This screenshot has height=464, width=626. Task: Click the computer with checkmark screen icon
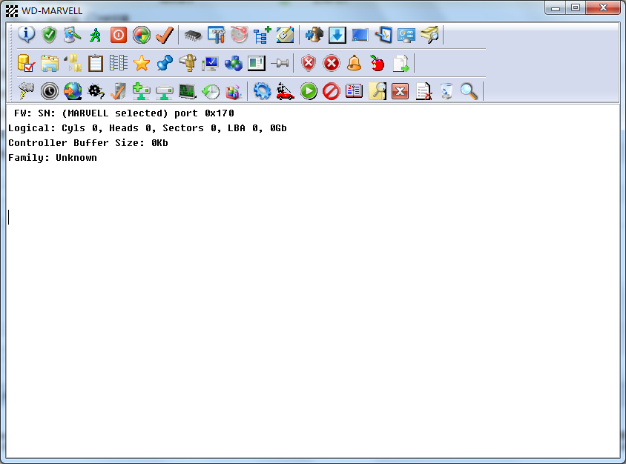coord(211,64)
